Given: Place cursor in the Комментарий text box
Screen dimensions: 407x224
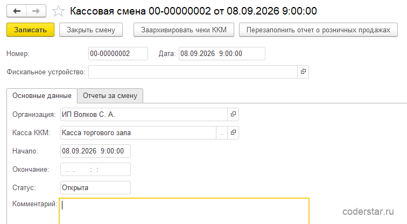Looking at the screenshot, I should pos(184,211).
